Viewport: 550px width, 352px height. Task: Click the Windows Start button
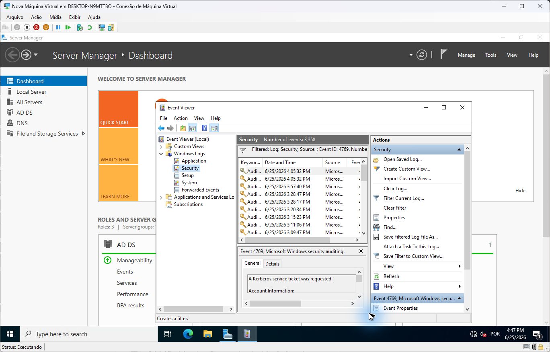(10, 334)
